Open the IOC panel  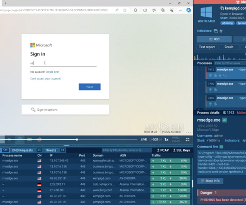click(x=214, y=39)
